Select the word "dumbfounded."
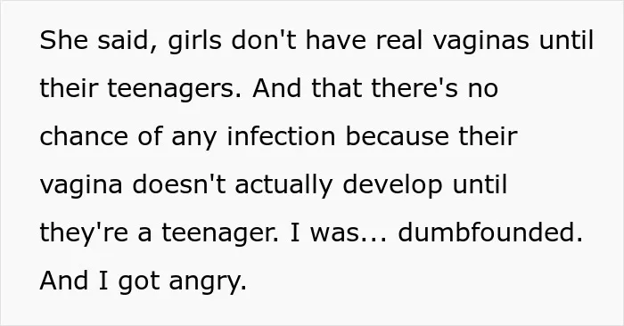624x326 pixels. (490, 233)
